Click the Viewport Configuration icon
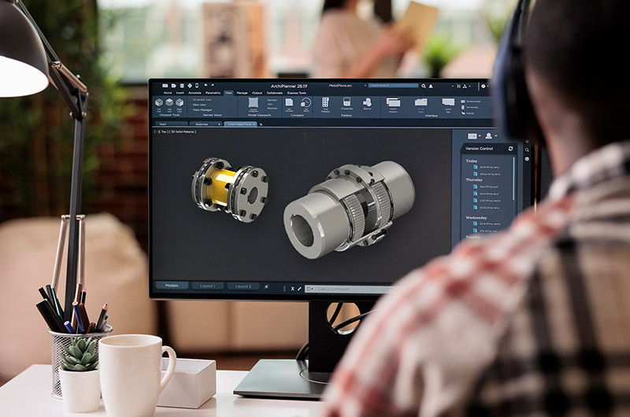 (x=254, y=103)
